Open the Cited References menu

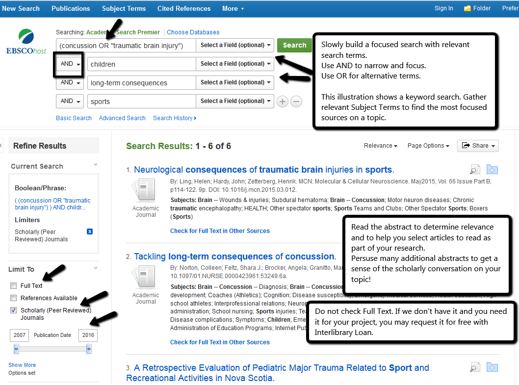(x=184, y=8)
